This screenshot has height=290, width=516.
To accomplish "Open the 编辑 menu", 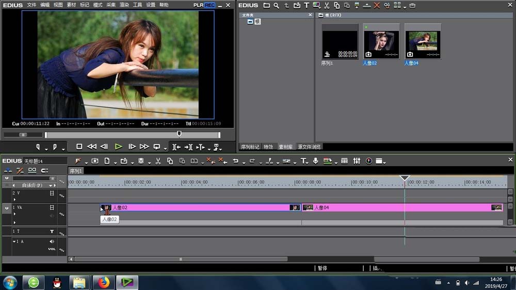I will point(45,5).
